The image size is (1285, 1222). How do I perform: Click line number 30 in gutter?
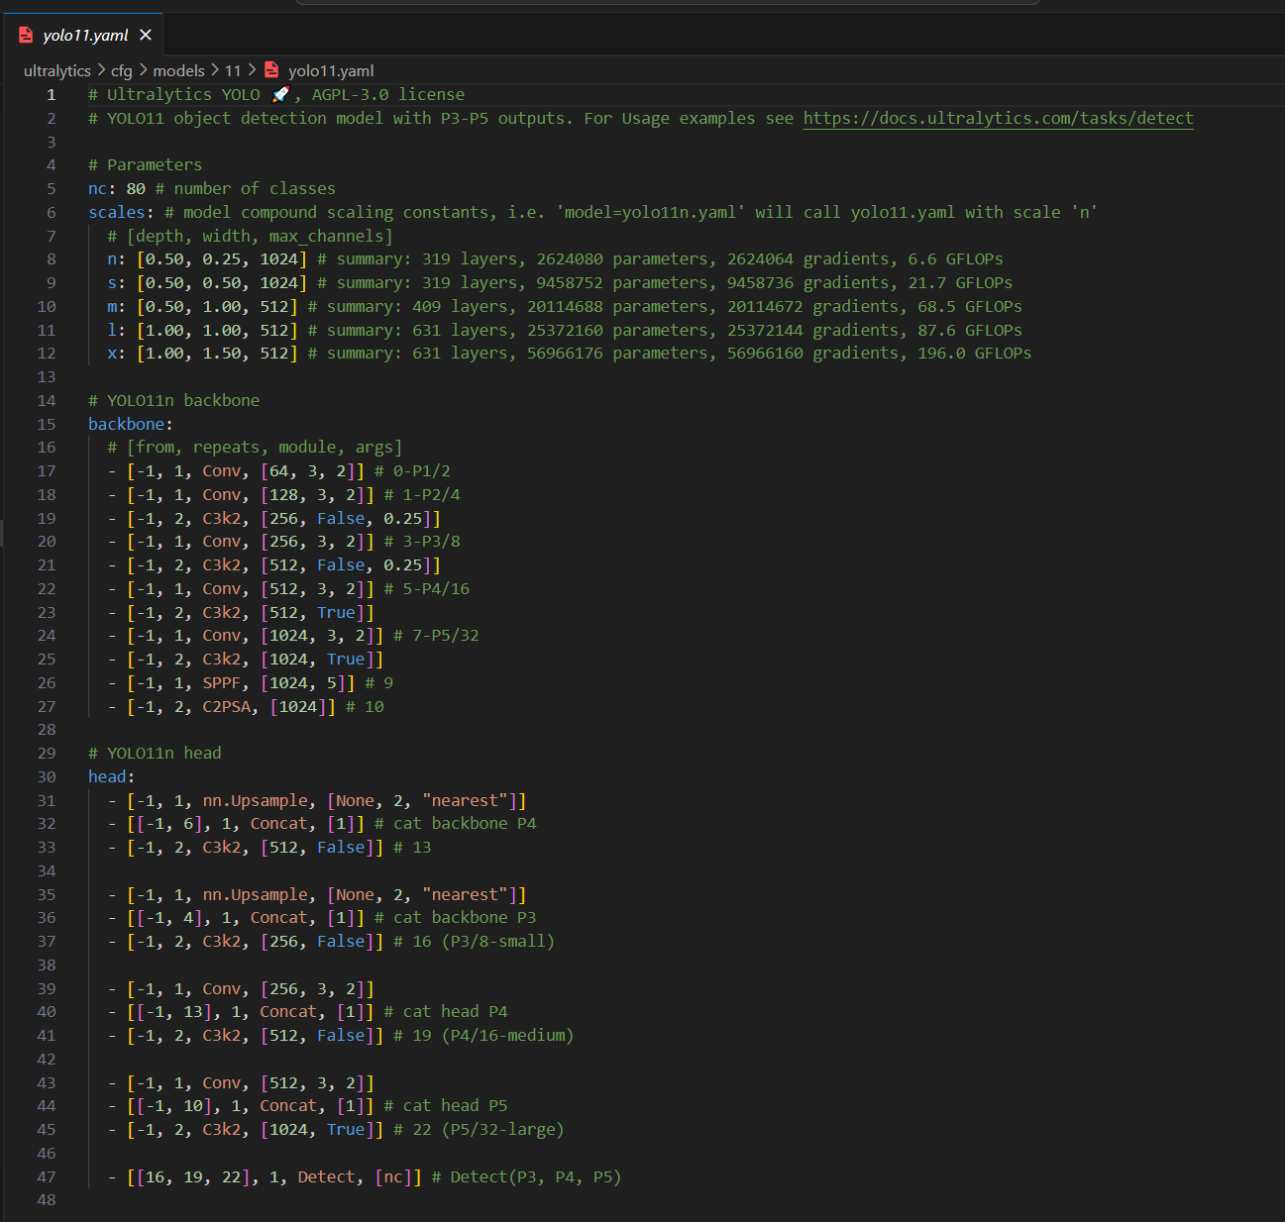pyautogui.click(x=47, y=777)
